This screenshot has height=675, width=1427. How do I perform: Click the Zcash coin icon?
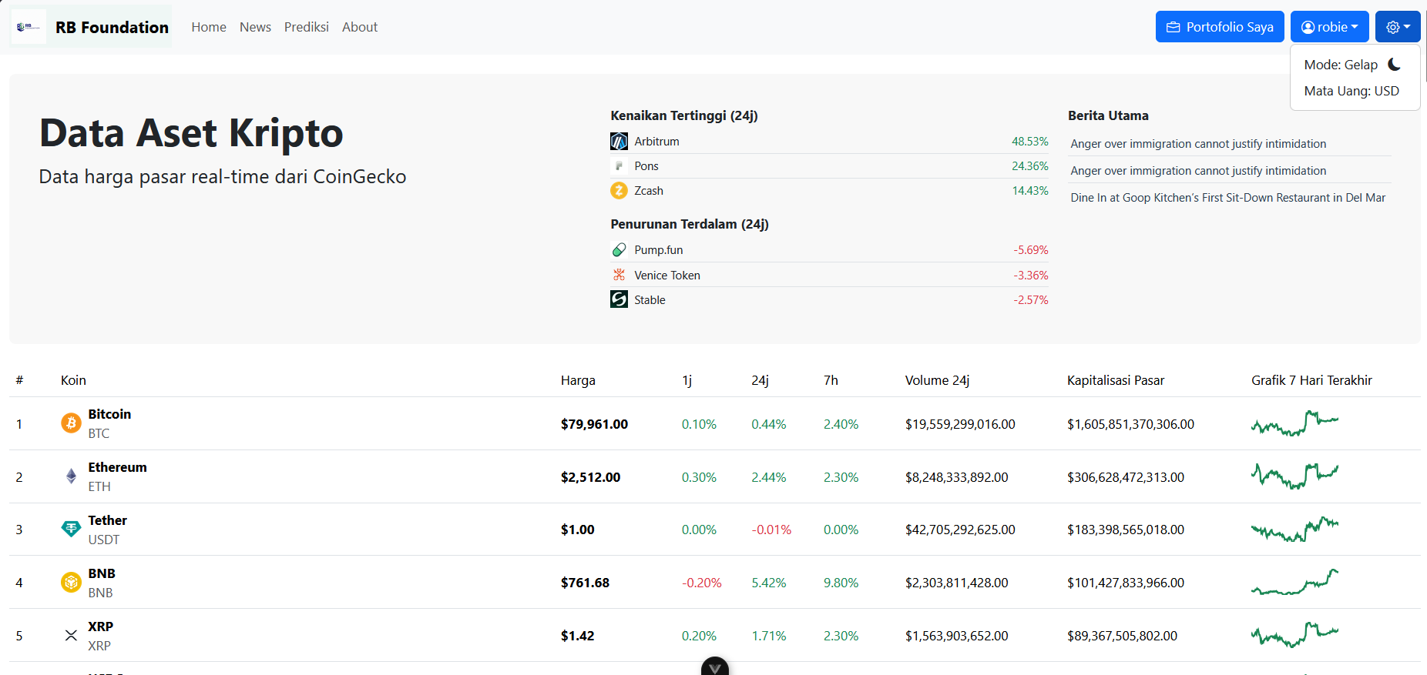point(619,190)
